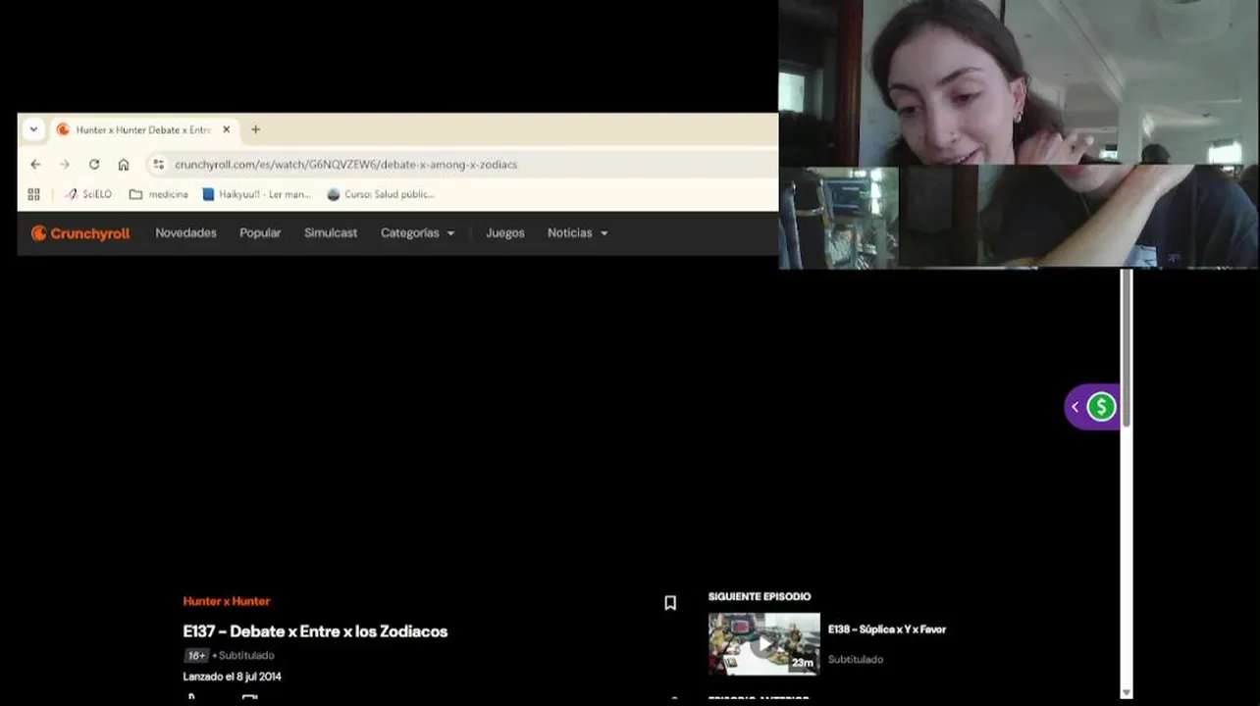Open the Novedades section

click(185, 233)
